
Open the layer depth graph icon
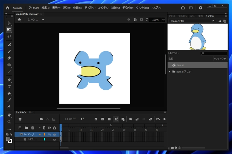[54, 119]
